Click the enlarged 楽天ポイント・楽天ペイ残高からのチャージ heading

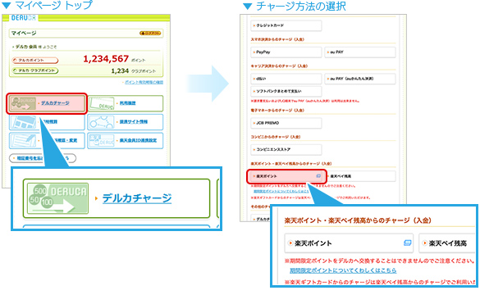click(x=358, y=220)
